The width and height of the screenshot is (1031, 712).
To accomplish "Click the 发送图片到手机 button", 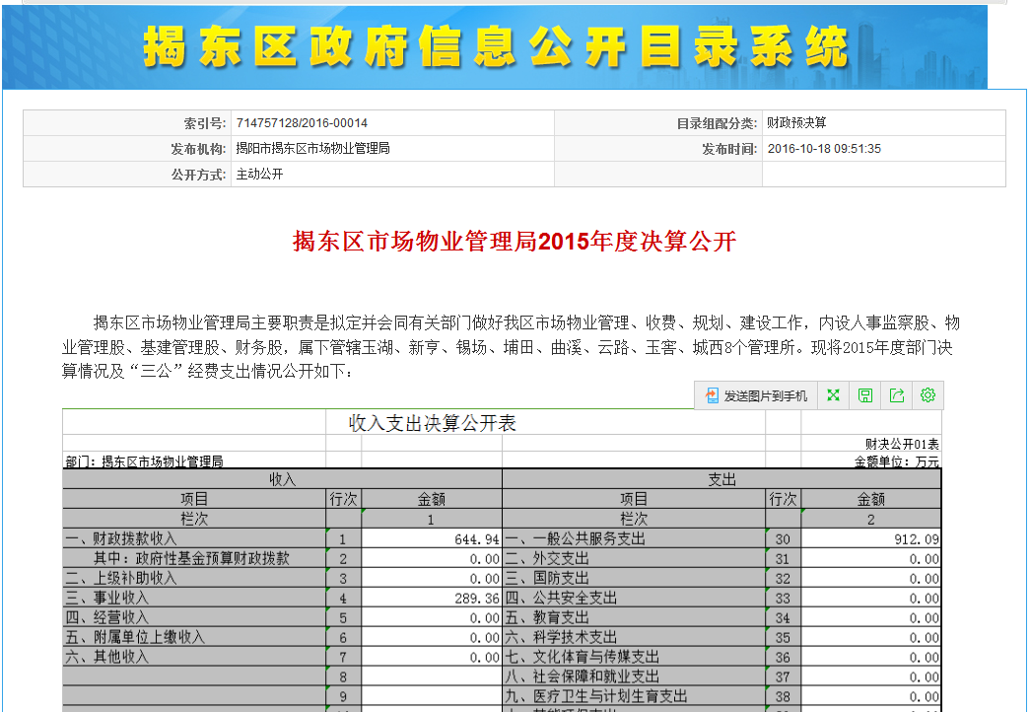I will click(x=756, y=395).
